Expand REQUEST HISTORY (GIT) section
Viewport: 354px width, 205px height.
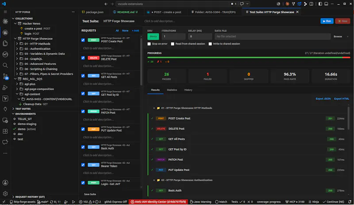coord(13,197)
